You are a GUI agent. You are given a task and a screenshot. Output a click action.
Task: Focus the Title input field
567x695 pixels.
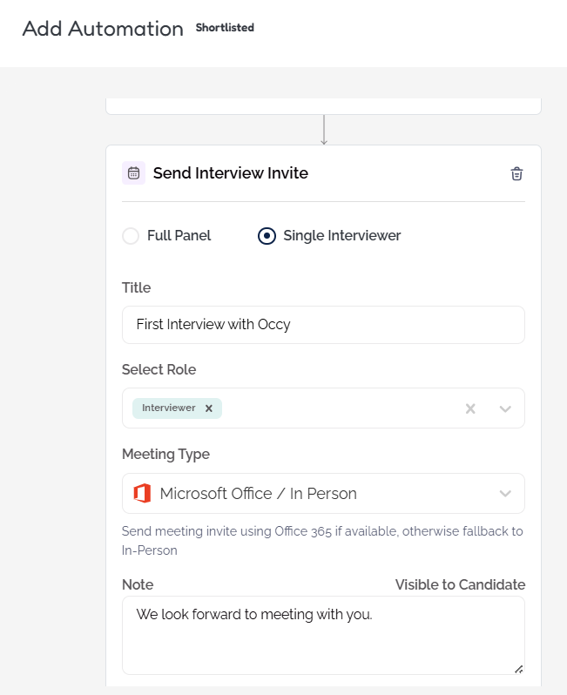coord(323,325)
